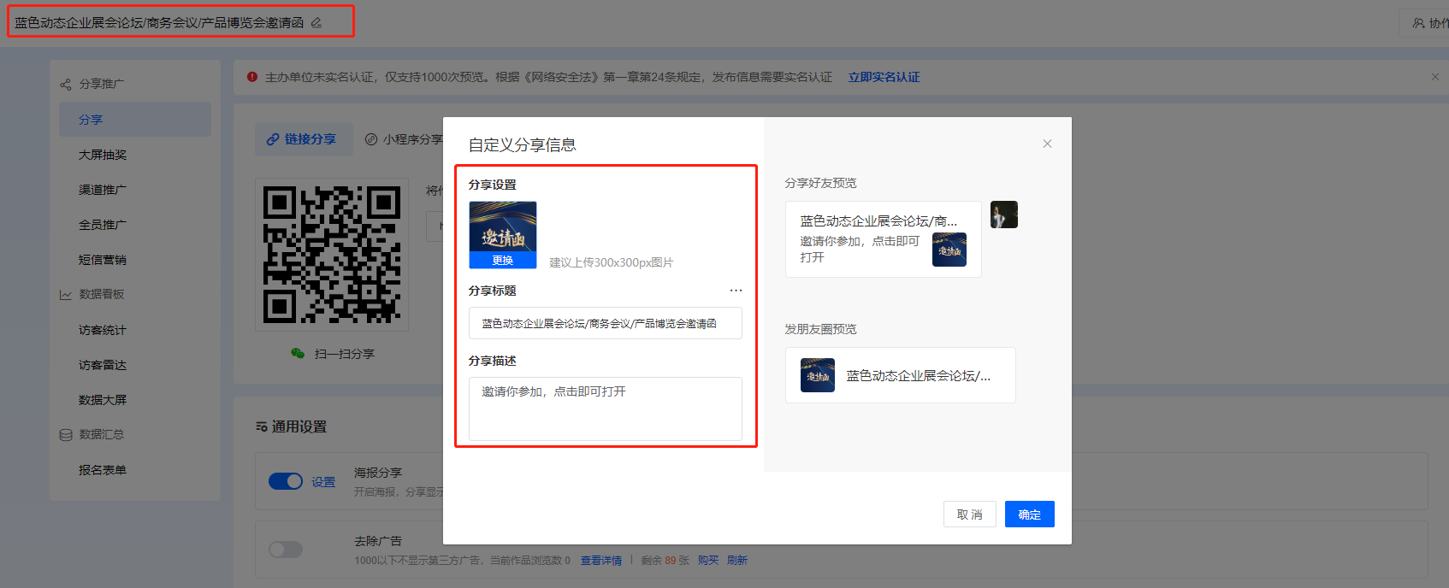Select the 链接分享 tab
Viewport: 1449px width, 588px height.
click(304, 139)
